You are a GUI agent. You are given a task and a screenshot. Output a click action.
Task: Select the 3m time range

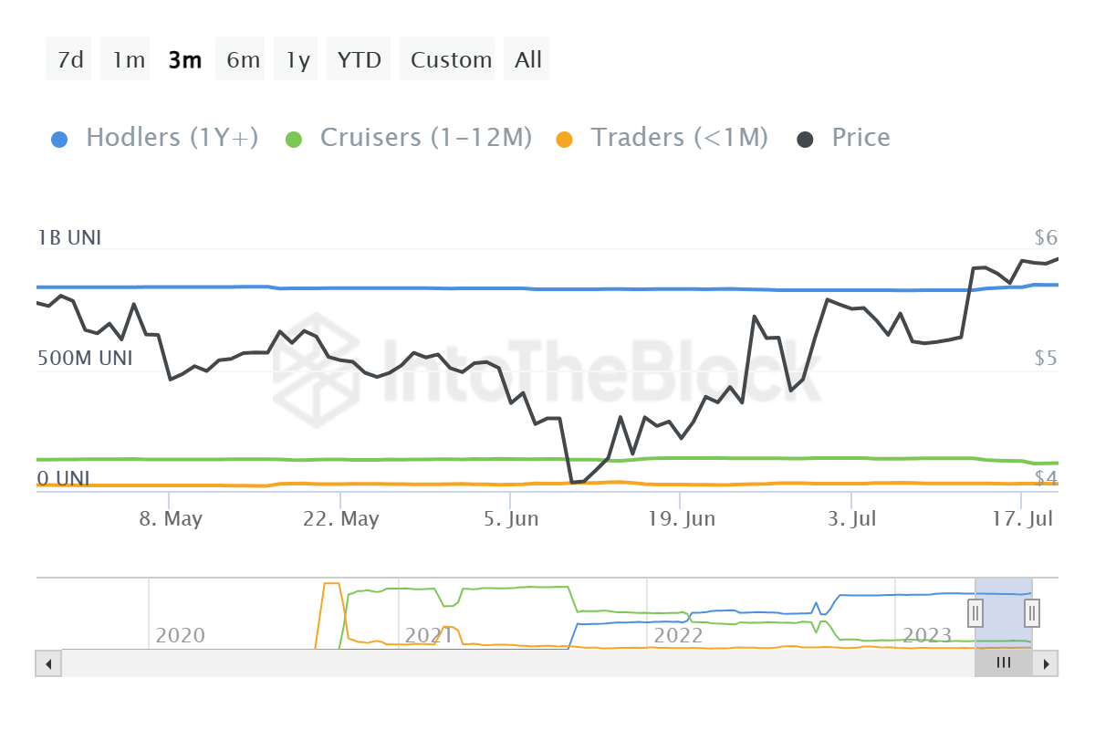[x=185, y=60]
